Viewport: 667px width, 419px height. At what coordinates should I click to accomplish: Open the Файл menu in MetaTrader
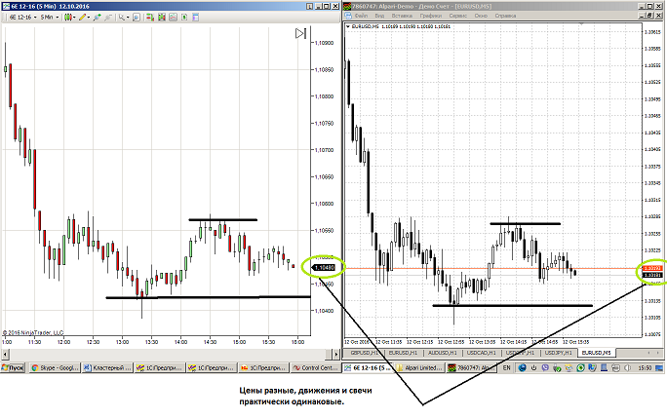click(361, 17)
